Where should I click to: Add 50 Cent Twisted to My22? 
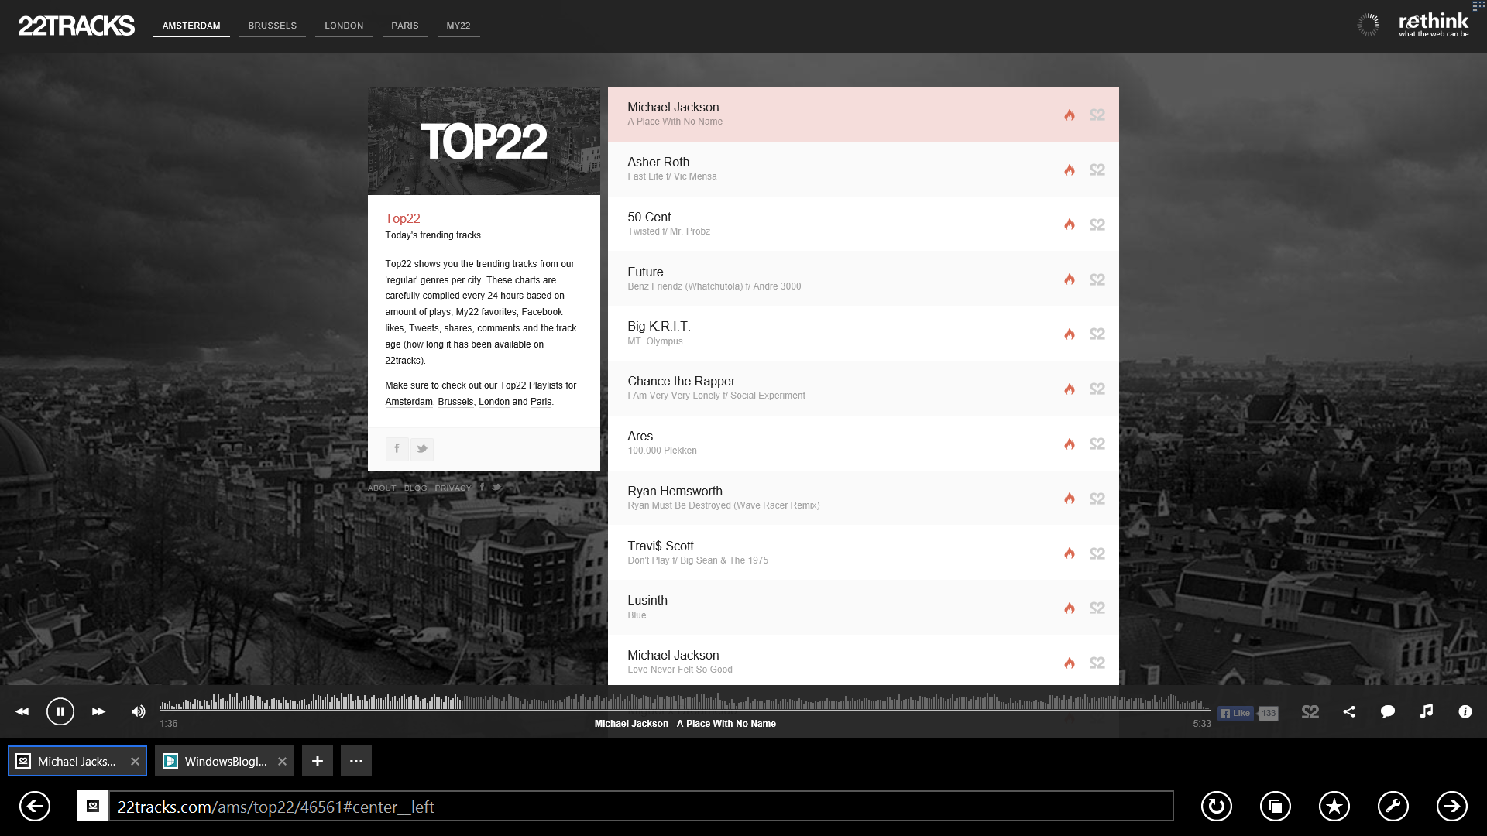click(x=1097, y=224)
